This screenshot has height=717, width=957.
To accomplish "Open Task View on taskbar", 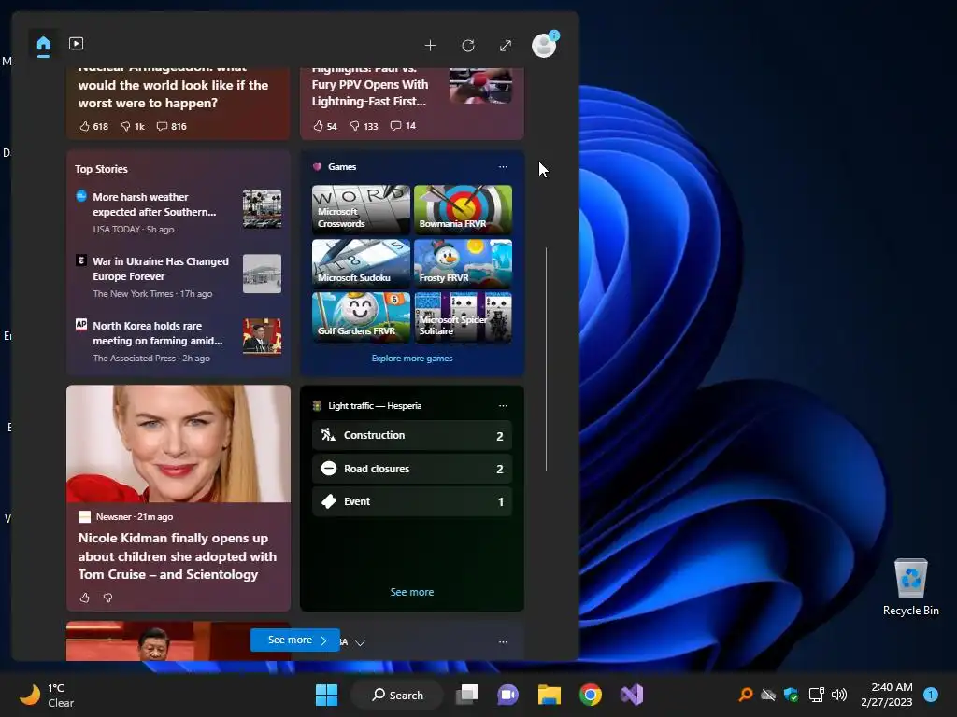I will 467,695.
